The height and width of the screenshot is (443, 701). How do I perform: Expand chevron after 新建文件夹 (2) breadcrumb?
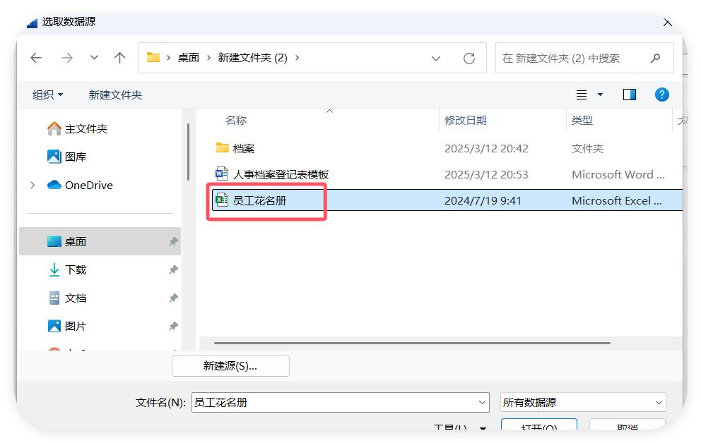tap(298, 58)
